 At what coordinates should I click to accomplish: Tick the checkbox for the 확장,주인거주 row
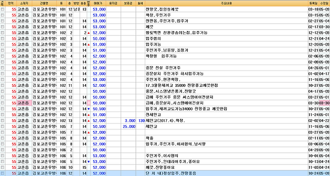pos(2,16)
